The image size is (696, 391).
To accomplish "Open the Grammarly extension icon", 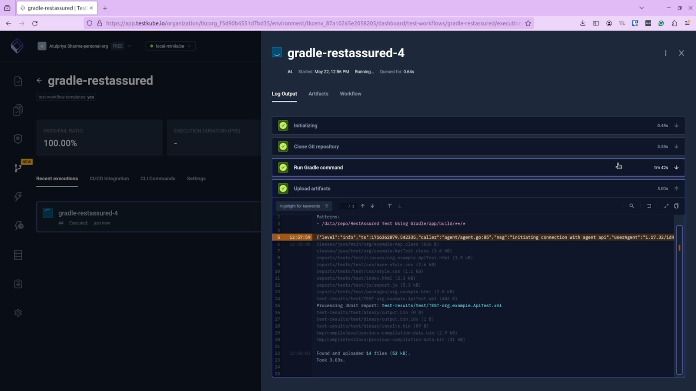I will (x=661, y=23).
